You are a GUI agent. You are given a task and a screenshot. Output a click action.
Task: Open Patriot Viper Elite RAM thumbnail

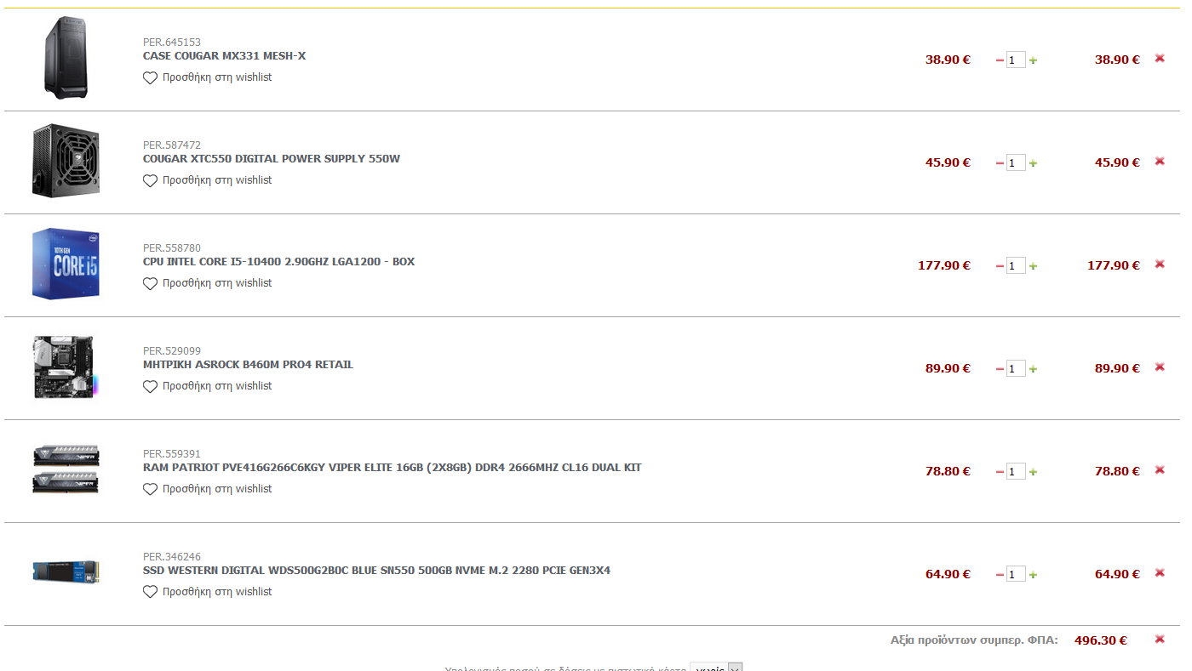pos(66,469)
